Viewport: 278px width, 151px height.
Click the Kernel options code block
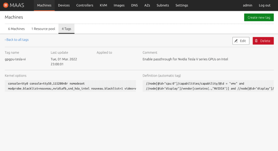pos(70,86)
